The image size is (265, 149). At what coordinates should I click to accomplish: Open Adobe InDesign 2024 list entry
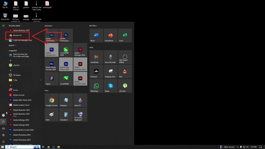[x=21, y=125]
